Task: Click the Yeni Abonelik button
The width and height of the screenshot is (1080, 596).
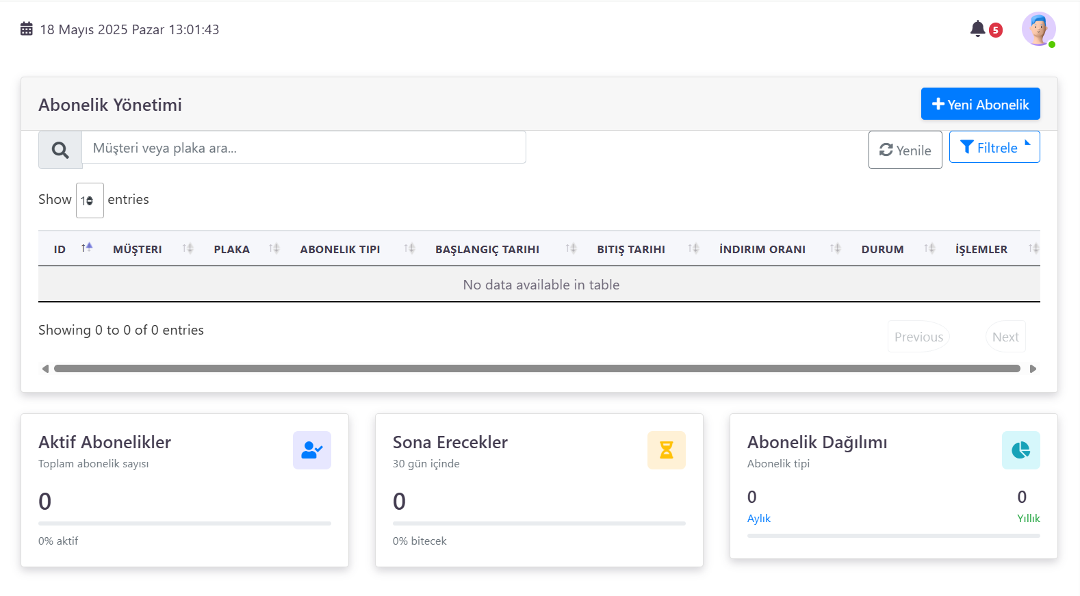Action: point(980,104)
